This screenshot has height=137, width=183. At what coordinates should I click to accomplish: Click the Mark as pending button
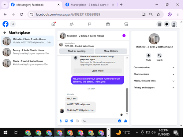pos(77,51)
